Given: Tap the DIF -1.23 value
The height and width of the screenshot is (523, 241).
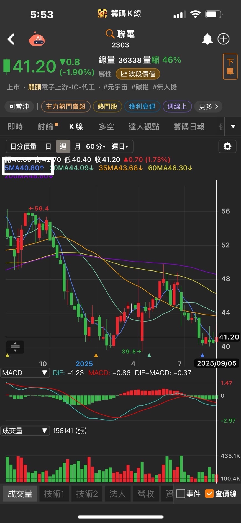Looking at the screenshot, I should 68,373.
